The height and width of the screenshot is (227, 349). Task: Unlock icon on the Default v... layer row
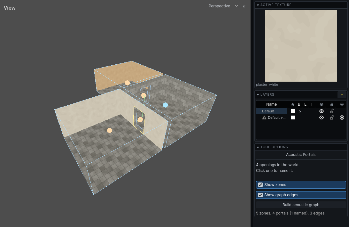332,118
